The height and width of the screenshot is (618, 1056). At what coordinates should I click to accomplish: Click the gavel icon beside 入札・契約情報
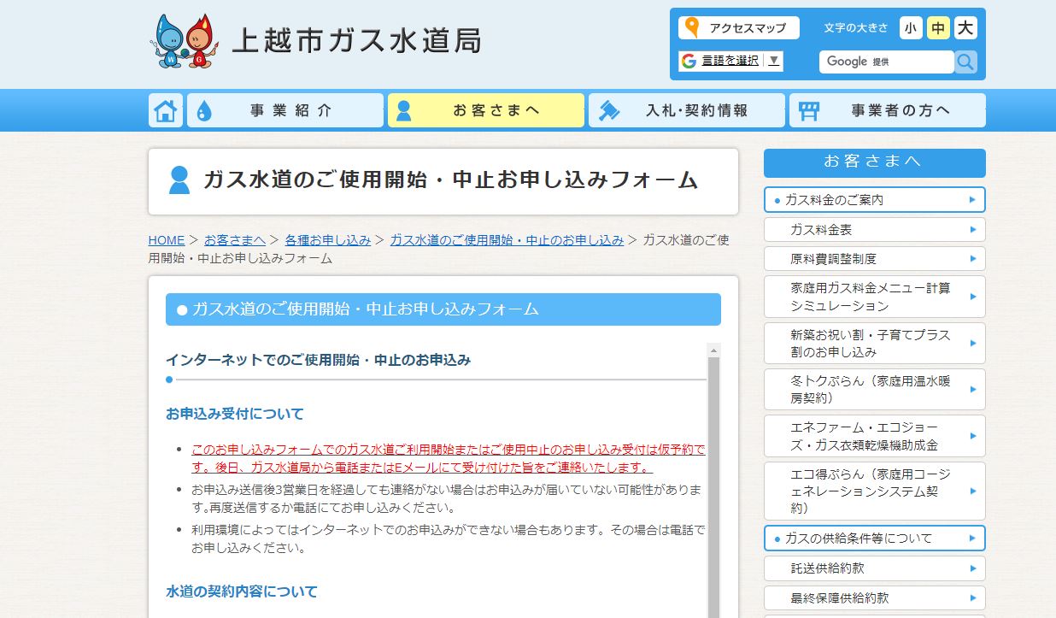608,110
